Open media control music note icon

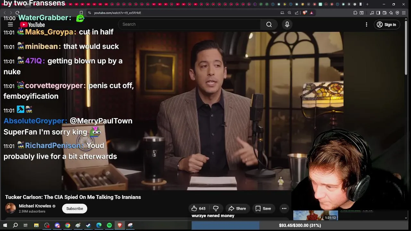(372, 13)
